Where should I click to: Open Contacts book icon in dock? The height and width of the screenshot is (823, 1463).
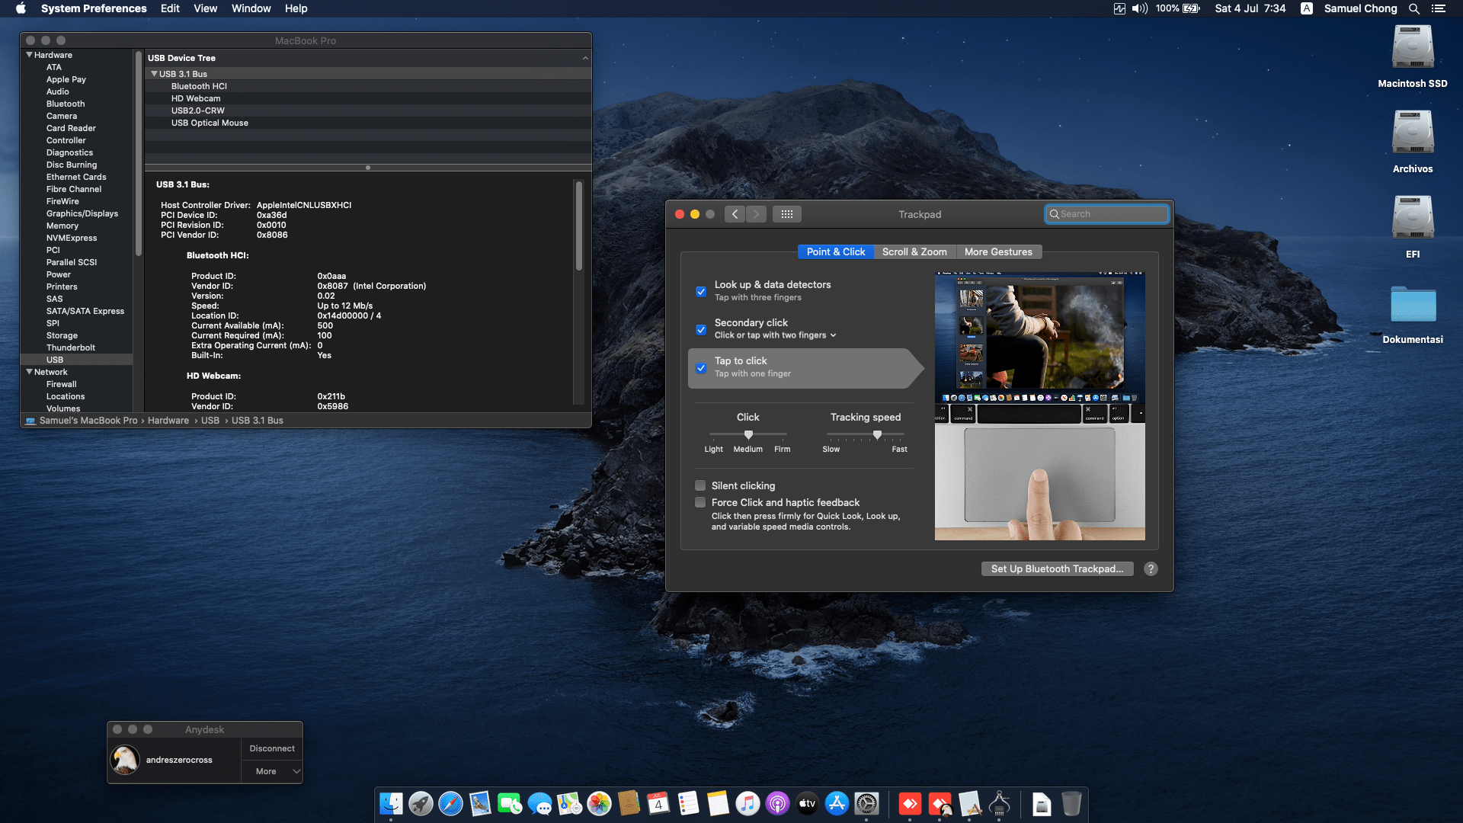click(629, 804)
